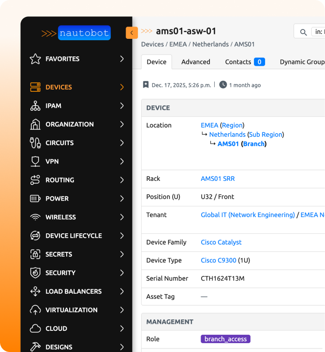The image size is (325, 352).
Task: Click the Wireless signal icon
Action: [x=35, y=217]
